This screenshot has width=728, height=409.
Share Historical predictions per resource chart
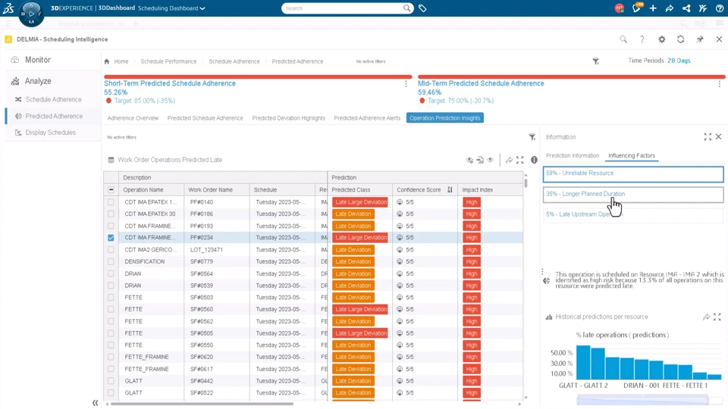click(x=706, y=317)
